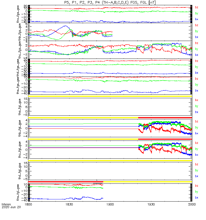This screenshot has height=220, width=206.
Task: Select the tha_fgs_gse axis label
Action: coord(18,14)
